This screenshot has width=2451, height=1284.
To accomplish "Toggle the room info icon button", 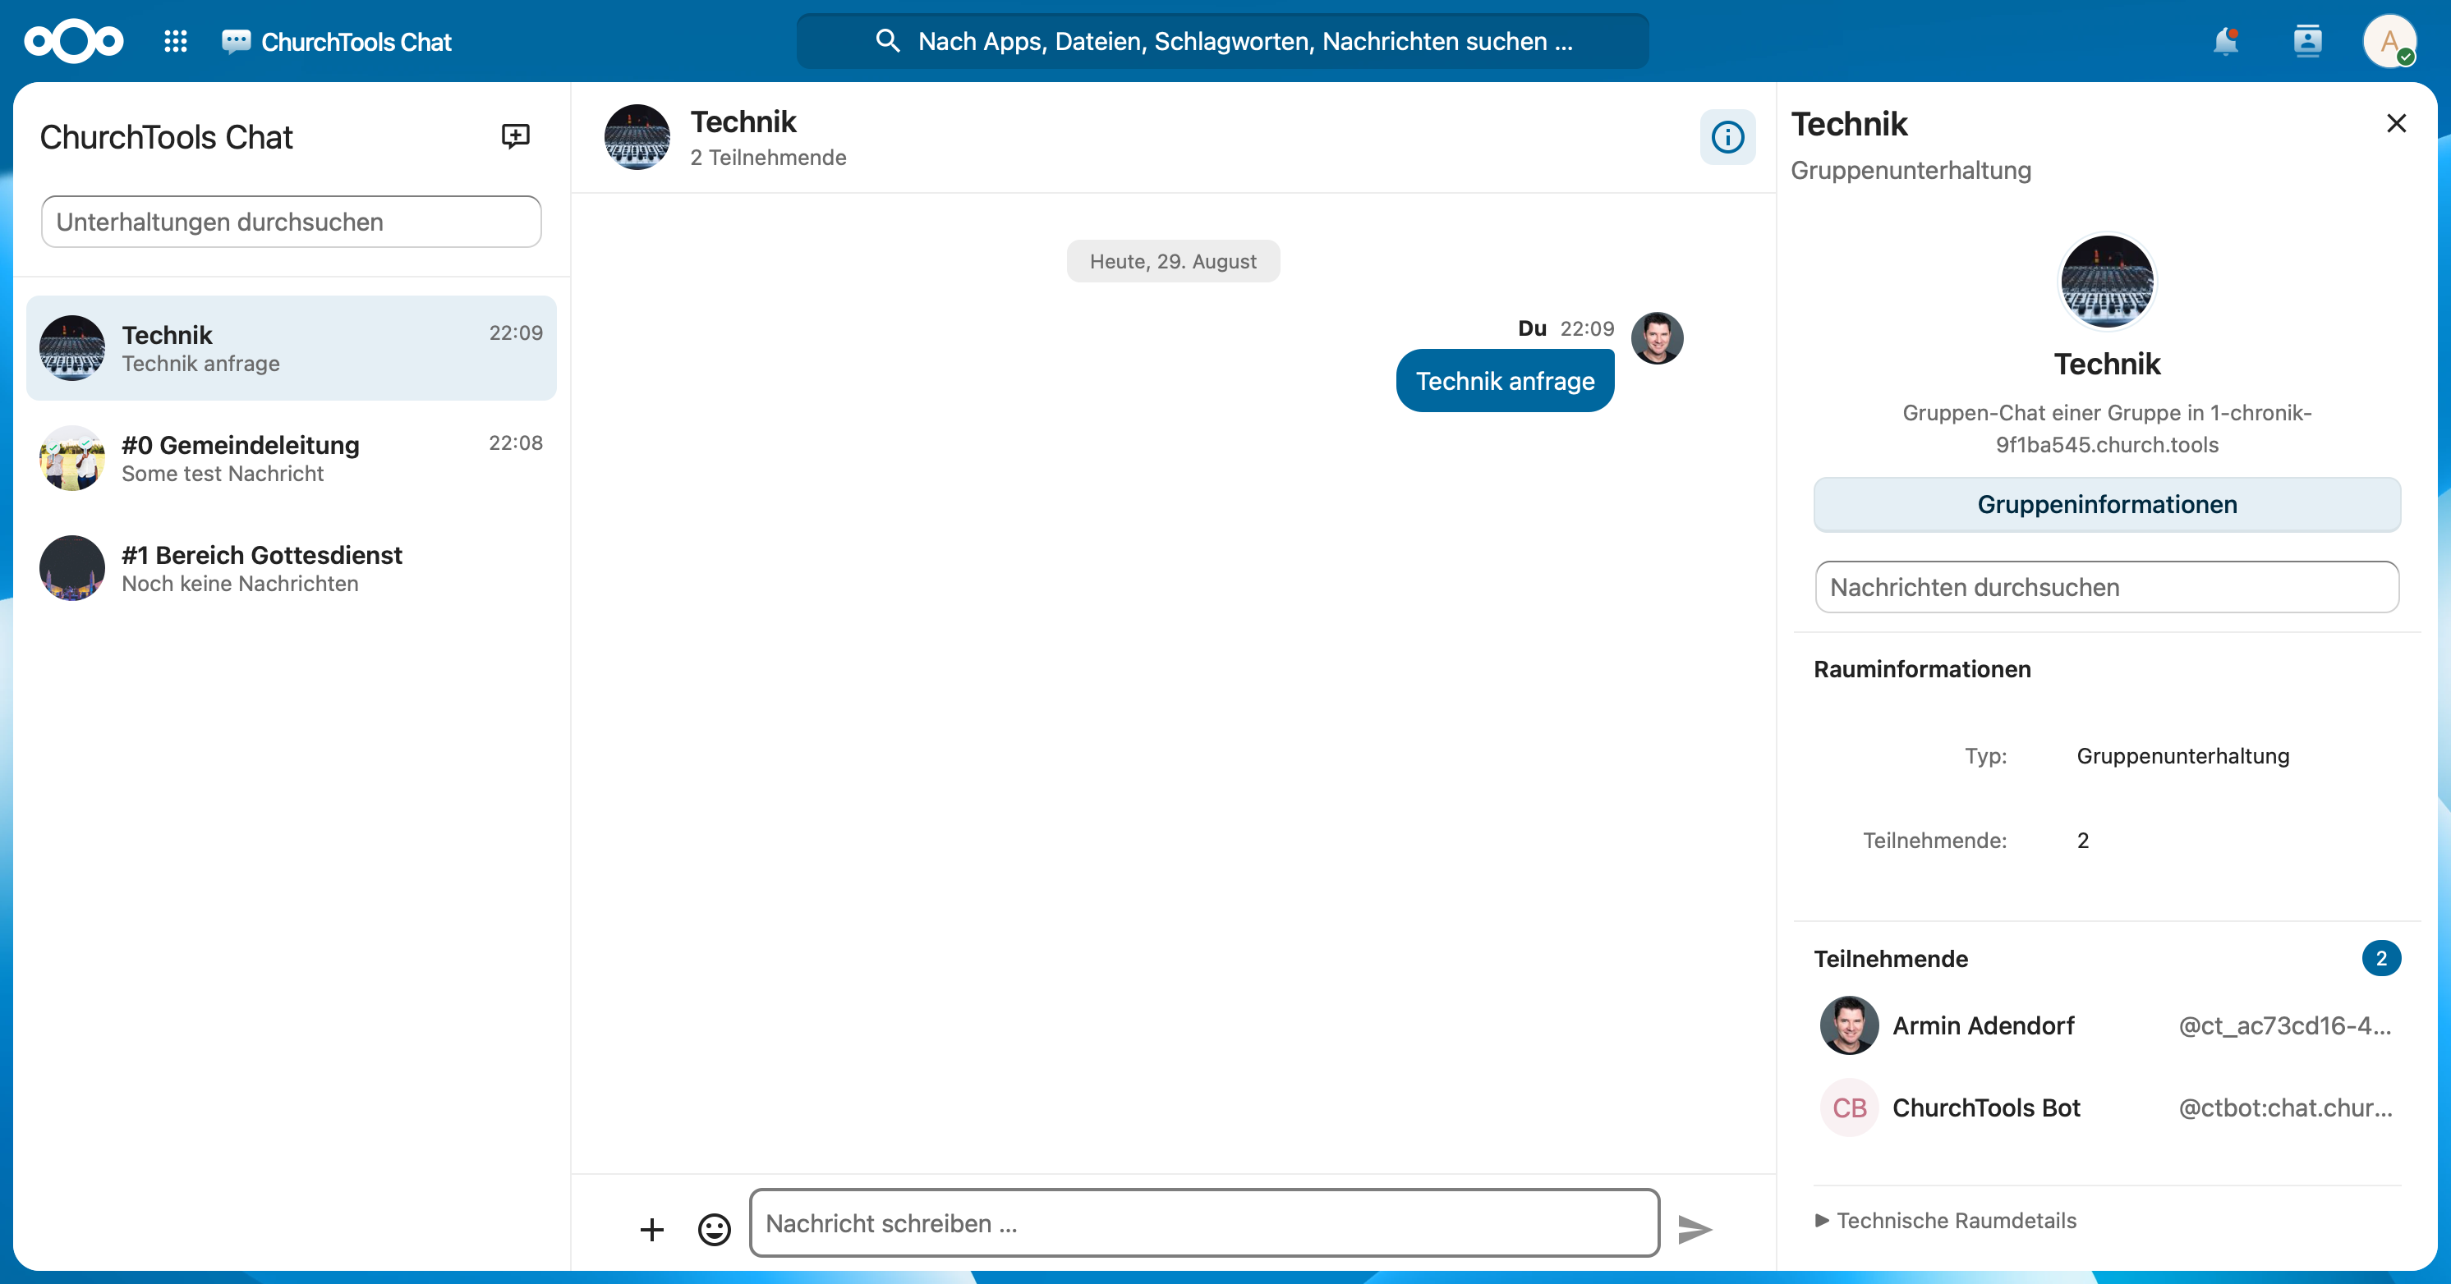I will click(1727, 137).
